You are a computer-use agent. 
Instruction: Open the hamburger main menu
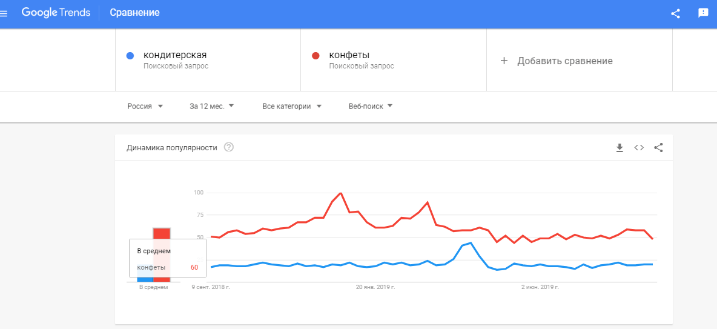4,13
